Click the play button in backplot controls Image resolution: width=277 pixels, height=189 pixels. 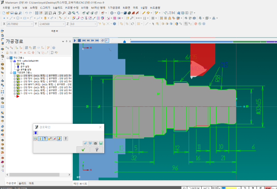[x=74, y=41]
